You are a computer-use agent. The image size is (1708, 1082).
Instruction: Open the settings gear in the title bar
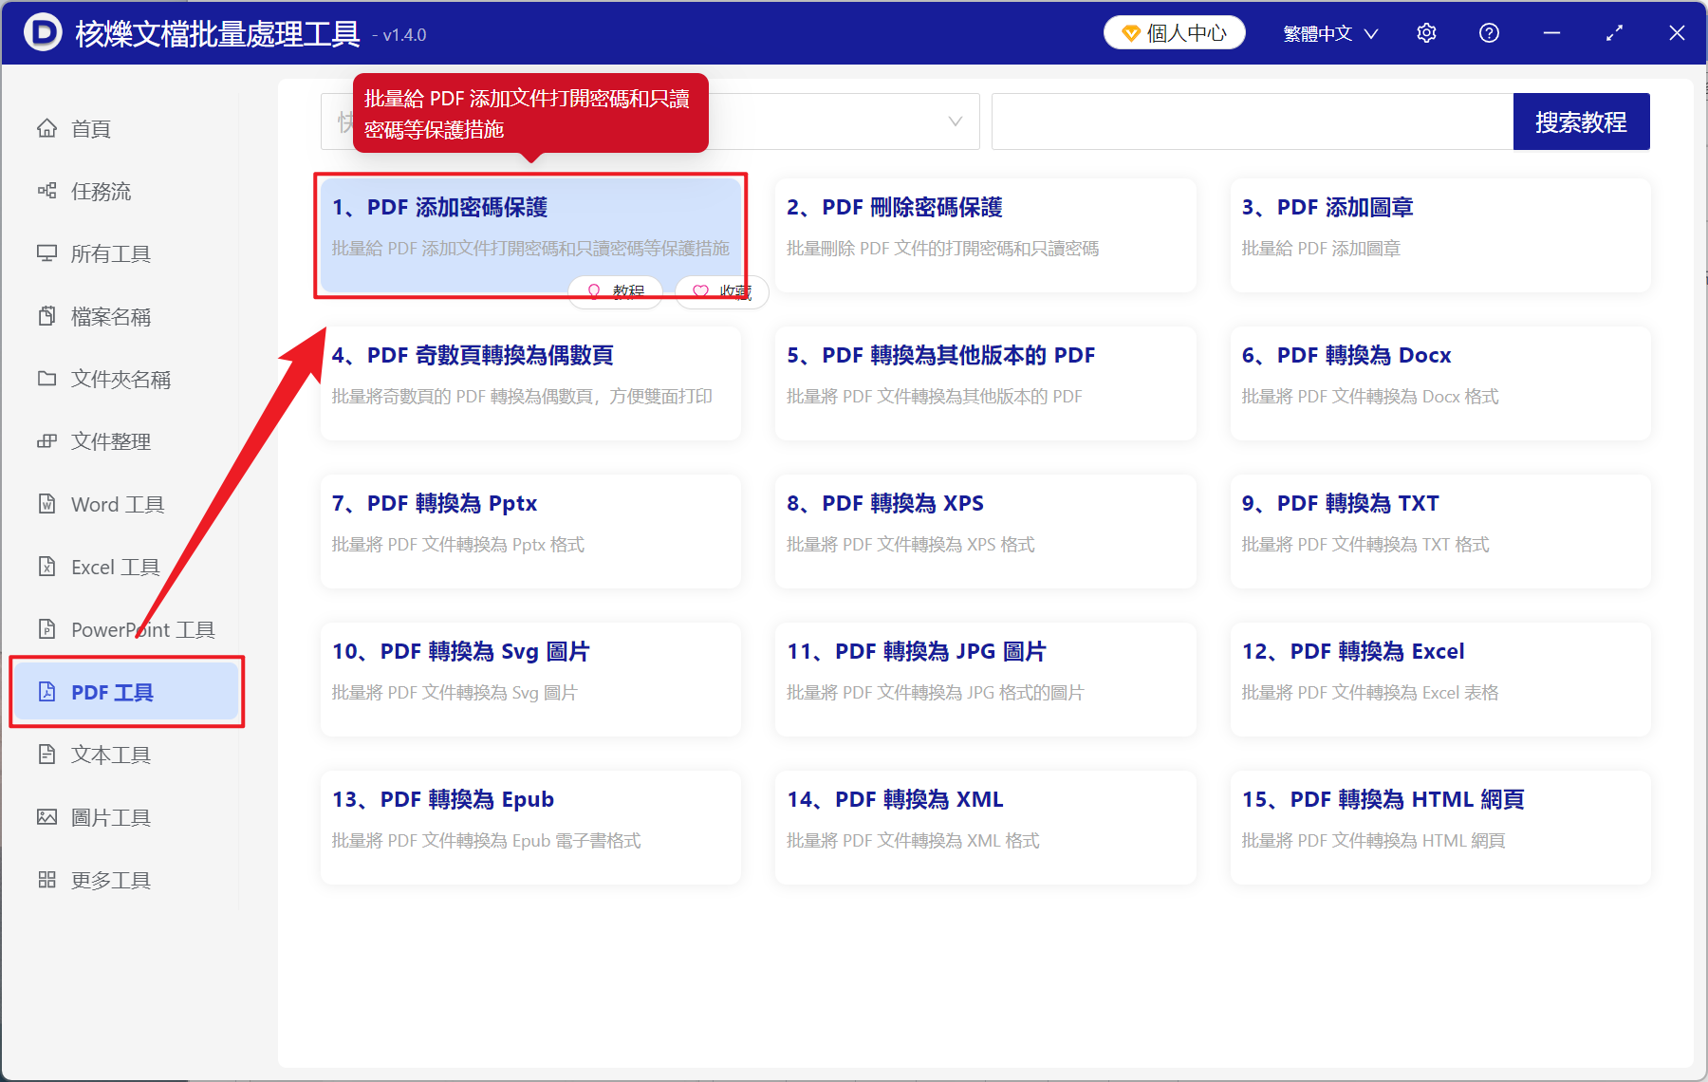(1426, 32)
